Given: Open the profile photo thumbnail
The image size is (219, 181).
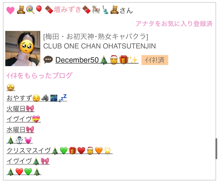Looking at the screenshot, I should tap(23, 49).
